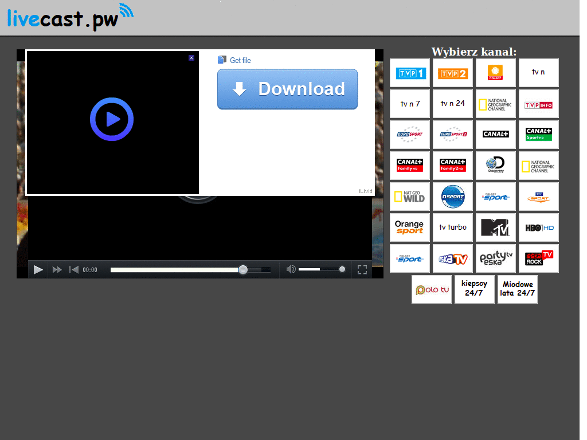The image size is (587, 440).
Task: Open National Geographic tile beside TVP Info
Action: [x=496, y=104]
